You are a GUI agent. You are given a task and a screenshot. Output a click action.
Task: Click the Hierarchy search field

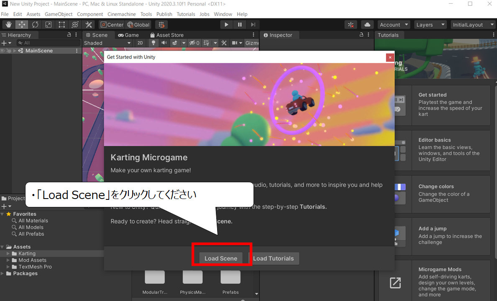(49, 43)
